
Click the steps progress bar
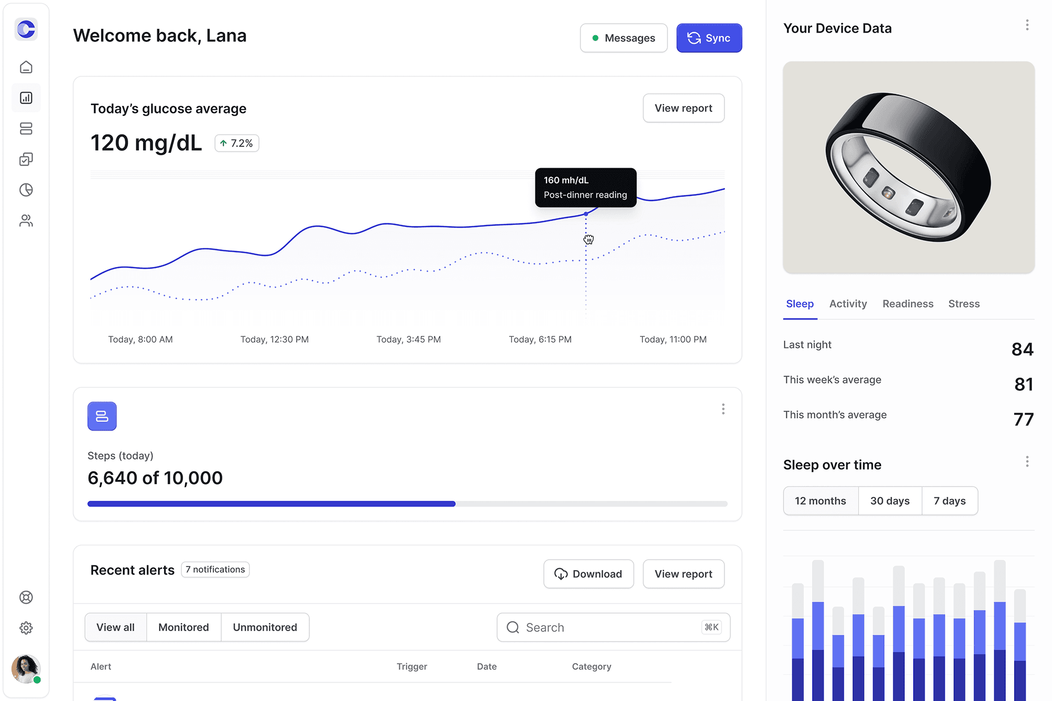tap(407, 504)
